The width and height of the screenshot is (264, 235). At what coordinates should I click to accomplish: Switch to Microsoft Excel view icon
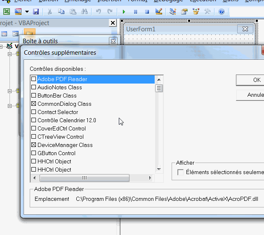(7, 12)
